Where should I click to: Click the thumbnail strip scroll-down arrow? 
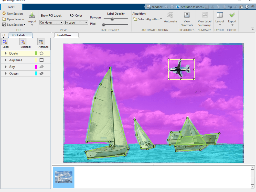[x=252, y=186]
